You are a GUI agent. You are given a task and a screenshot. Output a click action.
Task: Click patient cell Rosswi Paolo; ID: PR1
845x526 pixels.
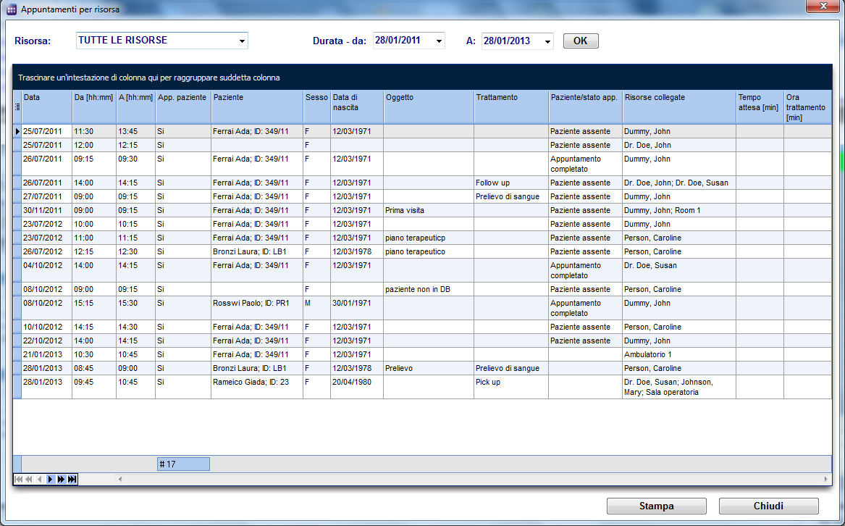tap(257, 308)
